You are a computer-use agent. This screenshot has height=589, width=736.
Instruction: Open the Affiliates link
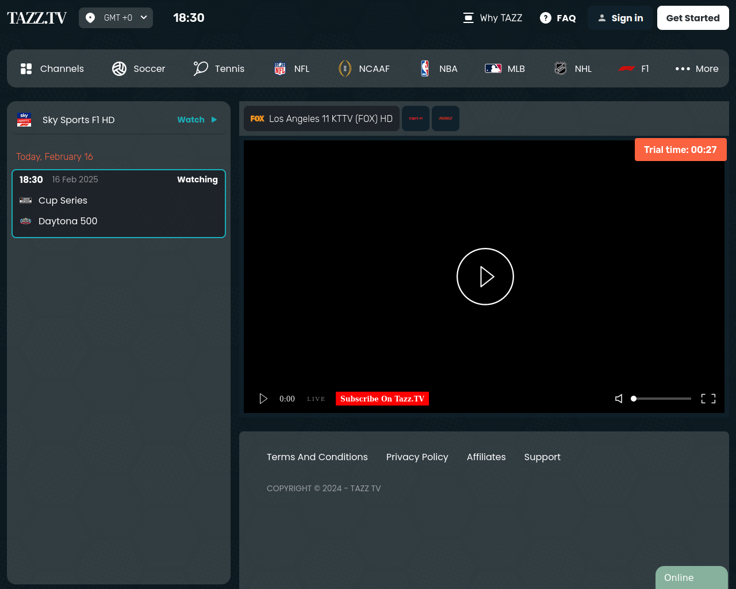click(x=486, y=457)
